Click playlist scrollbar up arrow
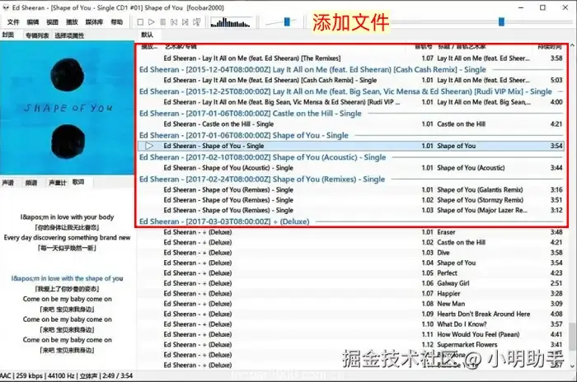 tap(572, 45)
